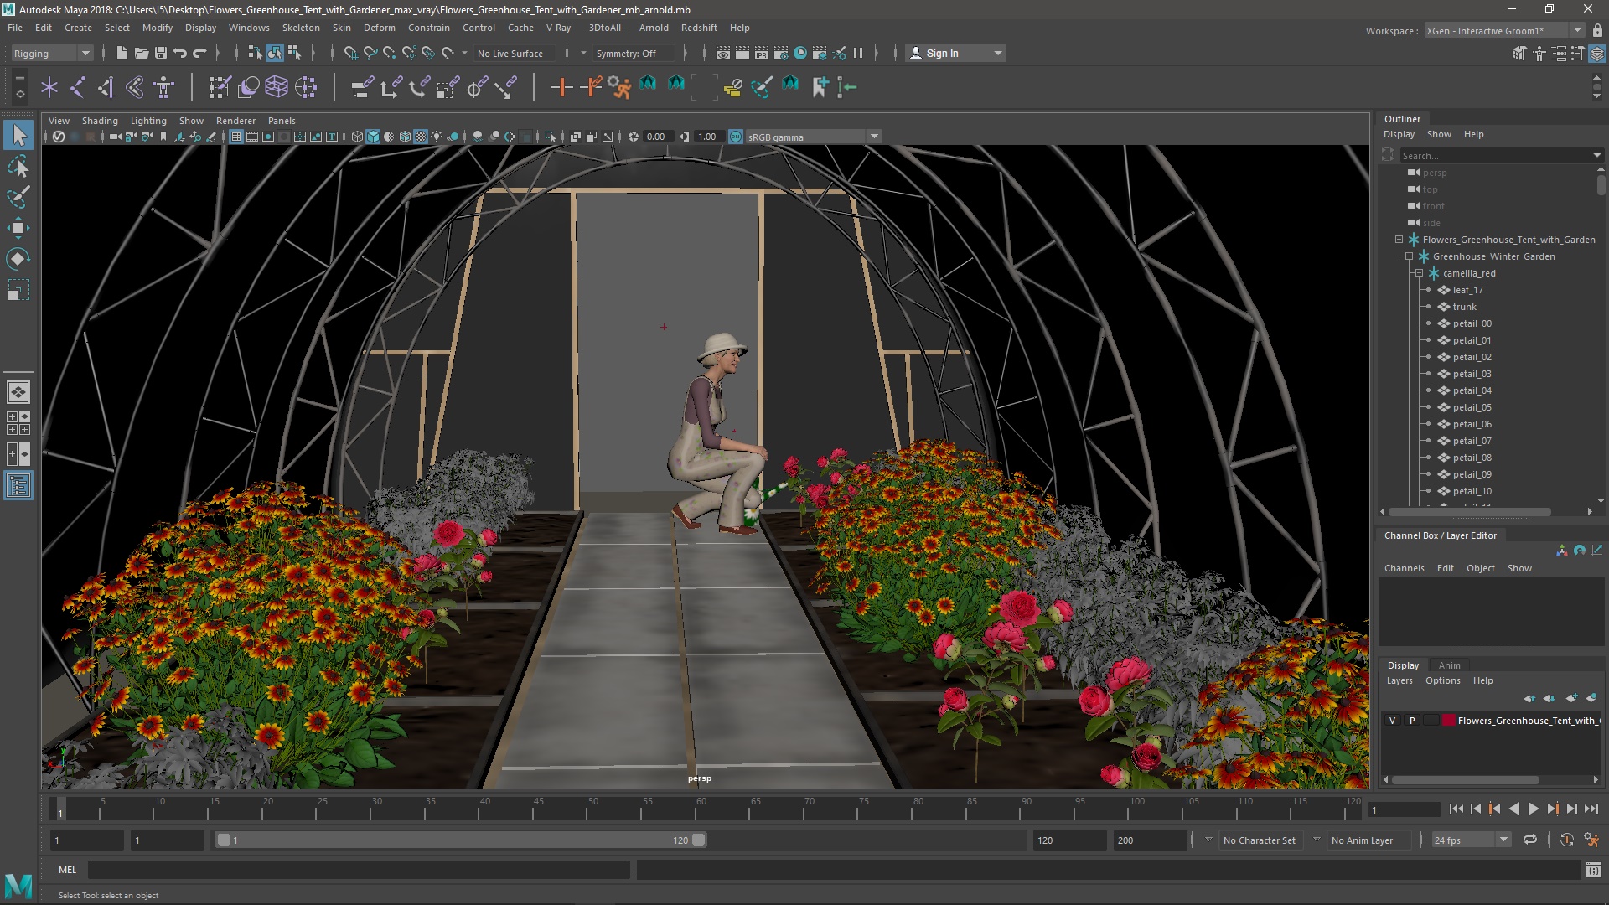The height and width of the screenshot is (905, 1609).
Task: Open the 24 fps dropdown
Action: tap(1471, 840)
